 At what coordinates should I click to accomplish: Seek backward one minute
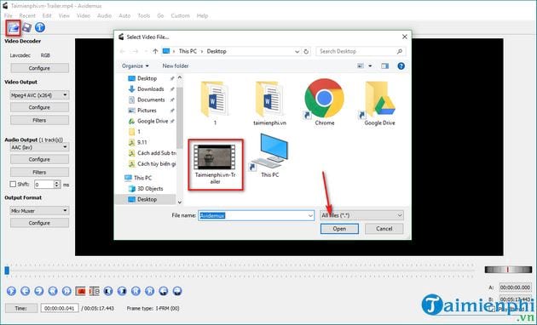[164, 291]
